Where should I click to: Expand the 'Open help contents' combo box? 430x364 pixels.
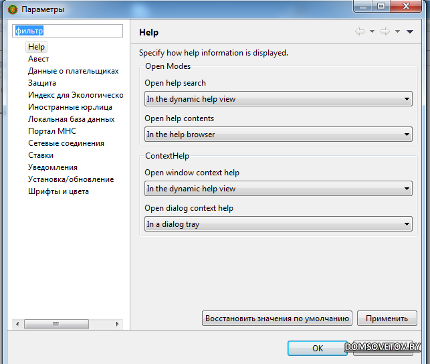coord(278,134)
